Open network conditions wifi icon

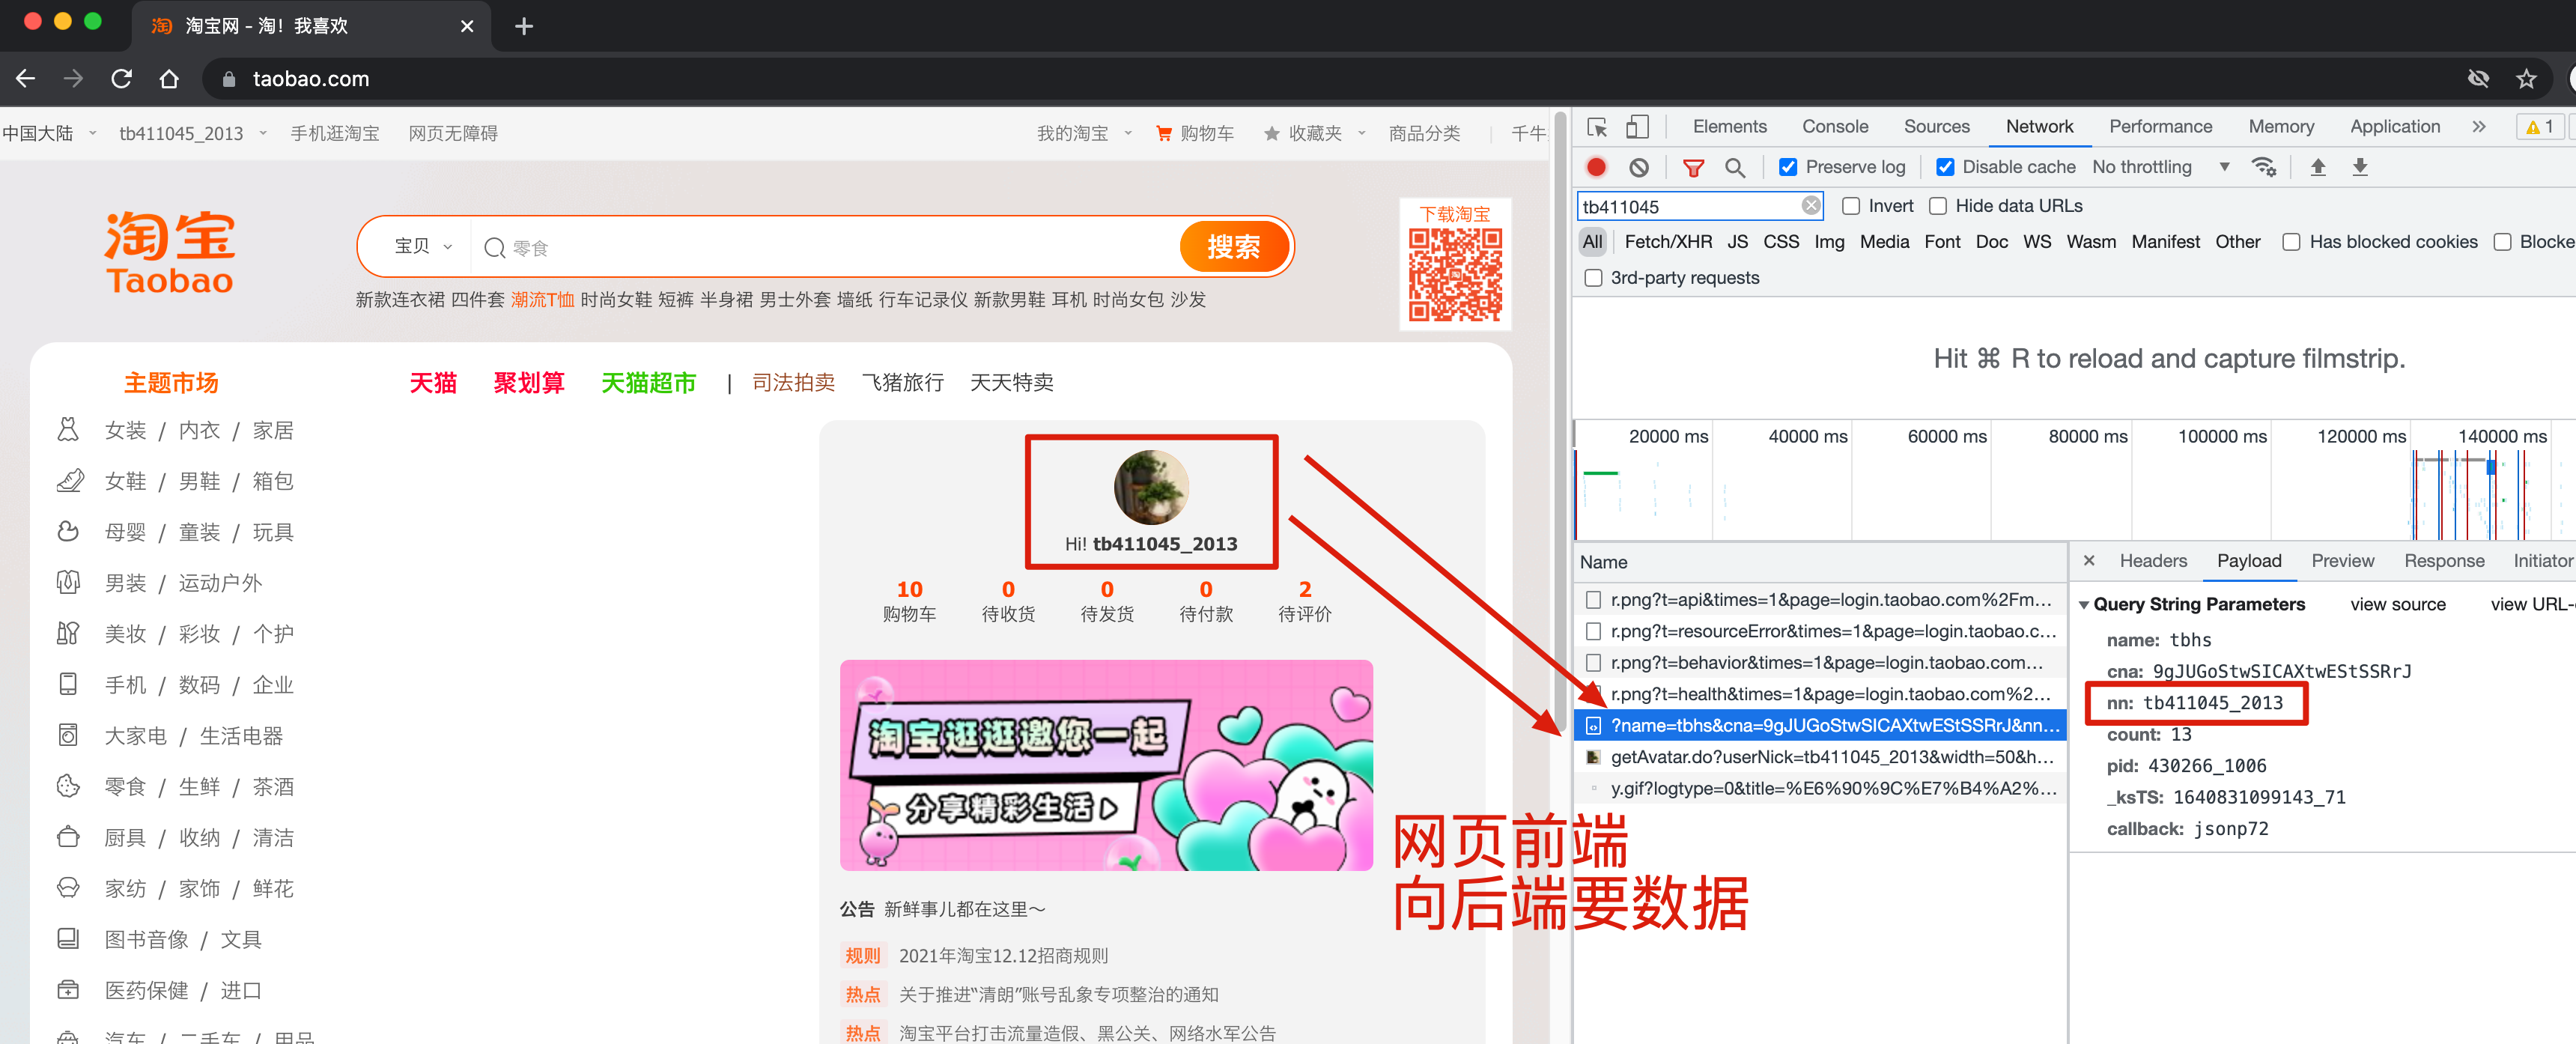tap(2265, 167)
